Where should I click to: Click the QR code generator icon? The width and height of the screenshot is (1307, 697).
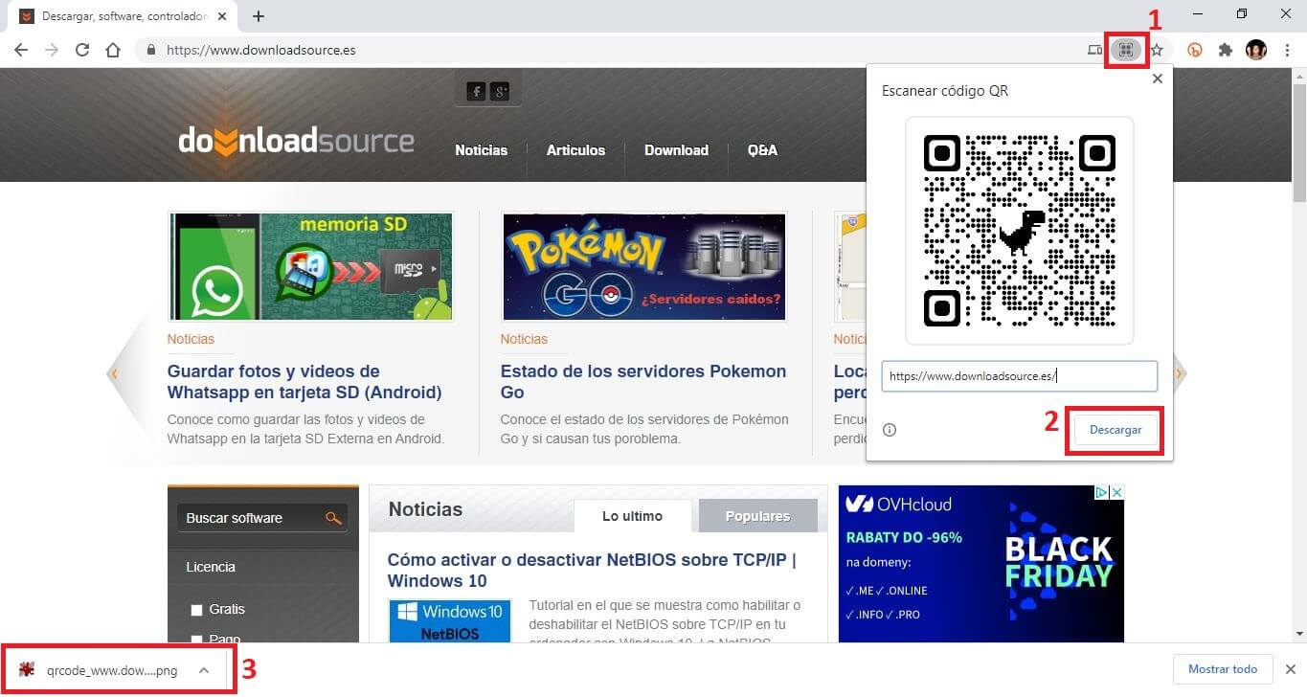(1127, 50)
